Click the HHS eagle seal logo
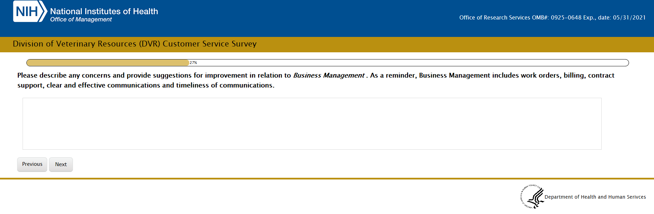 532,197
